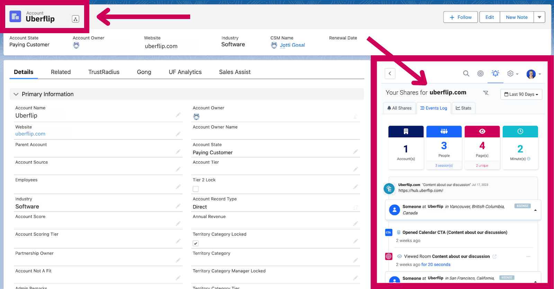The width and height of the screenshot is (554, 289).
Task: Open the Sales Assist tab
Action: click(235, 72)
